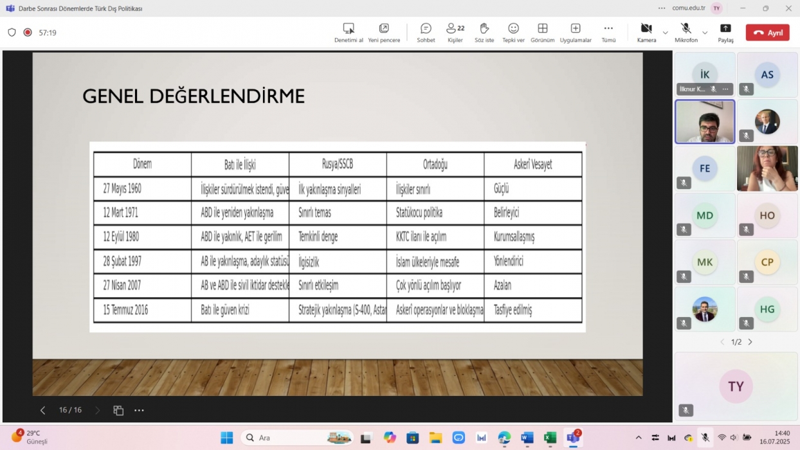Select the large TY self tile
The image size is (800, 450).
(x=736, y=386)
